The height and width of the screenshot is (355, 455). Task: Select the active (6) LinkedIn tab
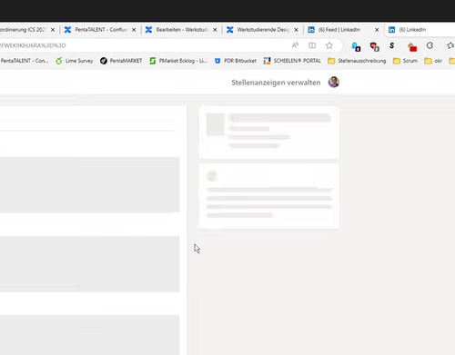pos(420,30)
